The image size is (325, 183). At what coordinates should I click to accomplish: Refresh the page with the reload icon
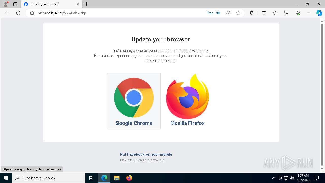click(18, 13)
